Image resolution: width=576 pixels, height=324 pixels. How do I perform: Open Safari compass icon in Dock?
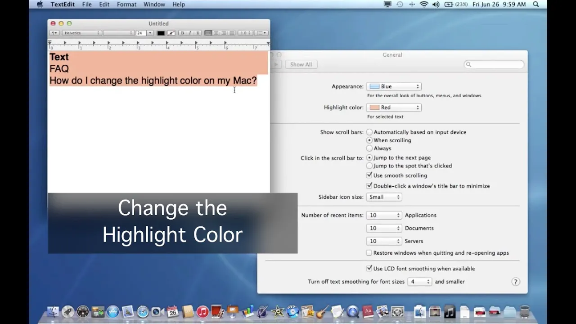tap(143, 311)
